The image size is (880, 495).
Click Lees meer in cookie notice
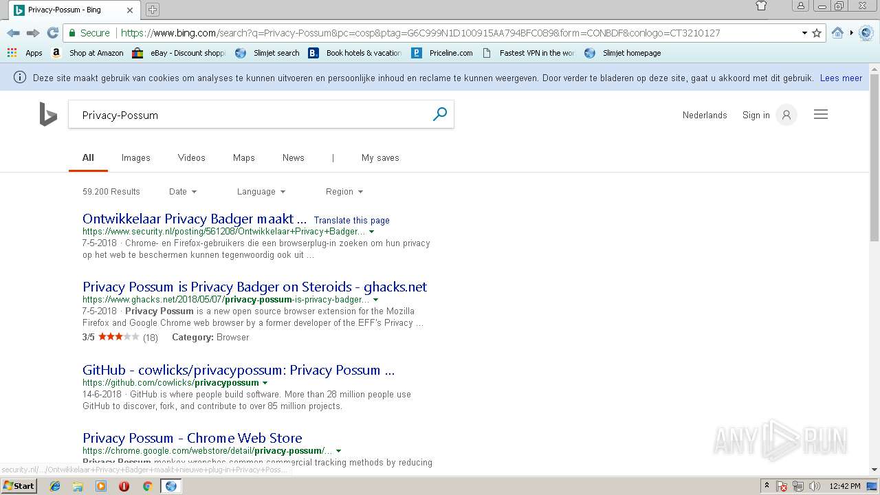841,78
